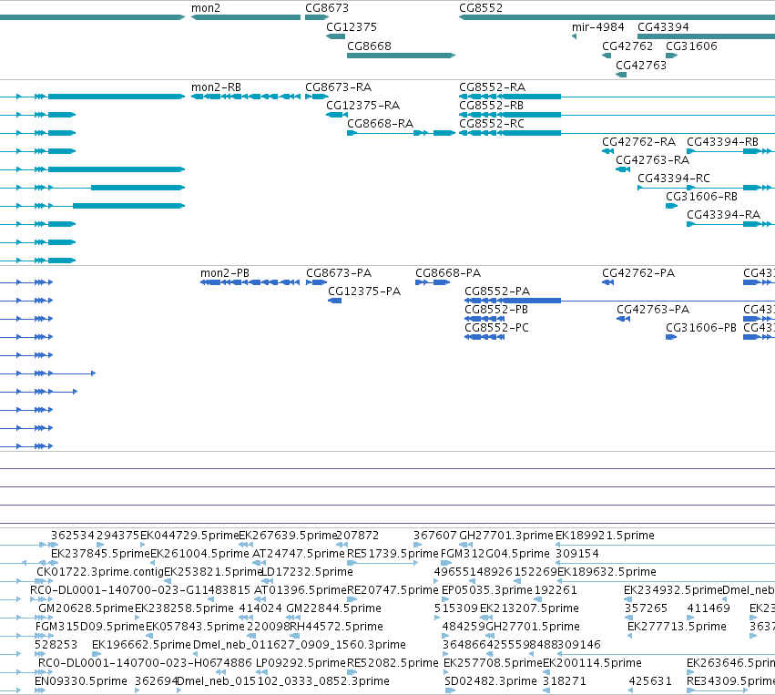
Task: Click the CG8673-PA protein label
Action: click(x=339, y=273)
